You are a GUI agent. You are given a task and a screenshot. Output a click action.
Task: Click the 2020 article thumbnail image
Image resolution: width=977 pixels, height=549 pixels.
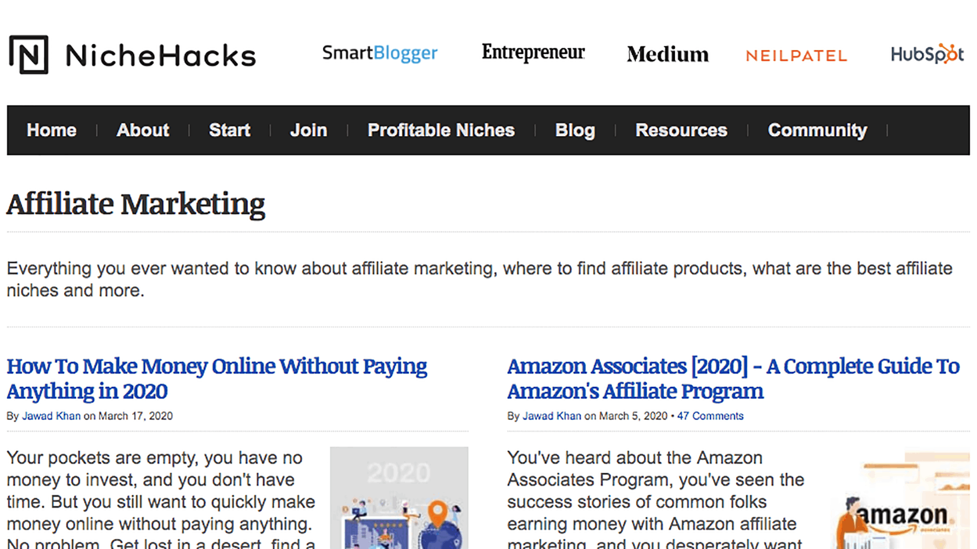tap(399, 498)
